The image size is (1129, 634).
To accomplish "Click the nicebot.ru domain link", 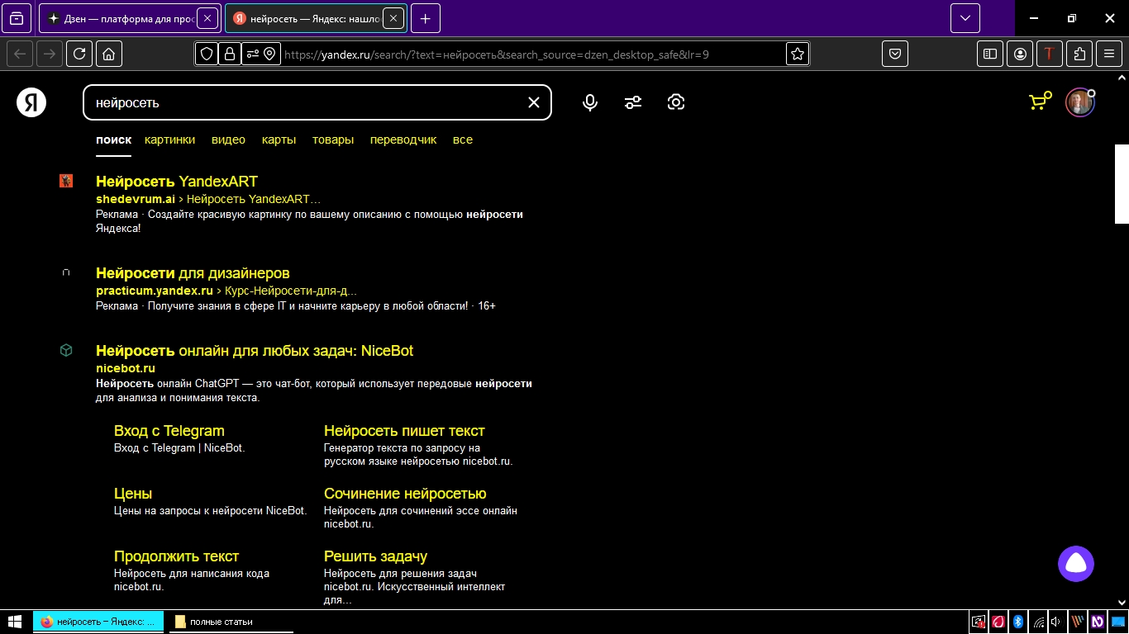I will pos(126,368).
